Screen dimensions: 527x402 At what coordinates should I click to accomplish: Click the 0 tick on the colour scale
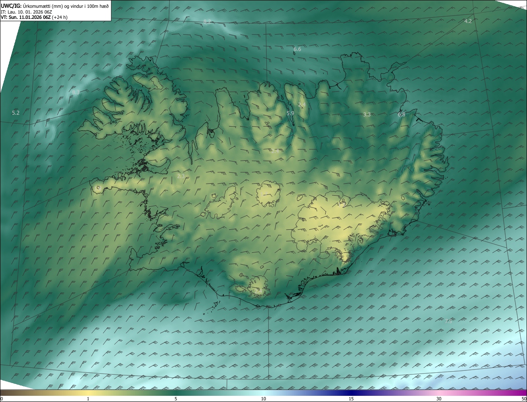point(1,399)
